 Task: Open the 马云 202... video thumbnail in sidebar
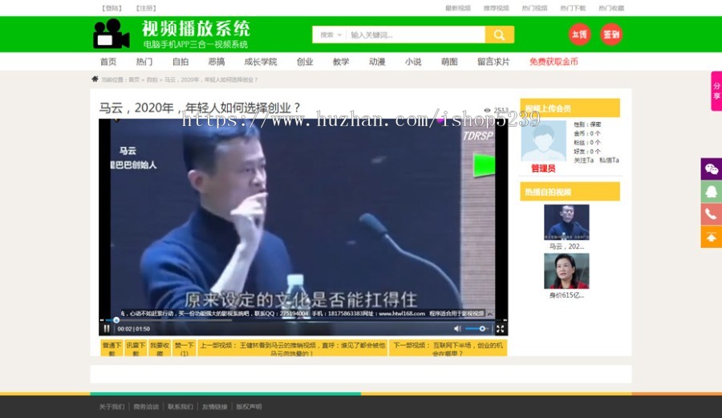click(566, 222)
